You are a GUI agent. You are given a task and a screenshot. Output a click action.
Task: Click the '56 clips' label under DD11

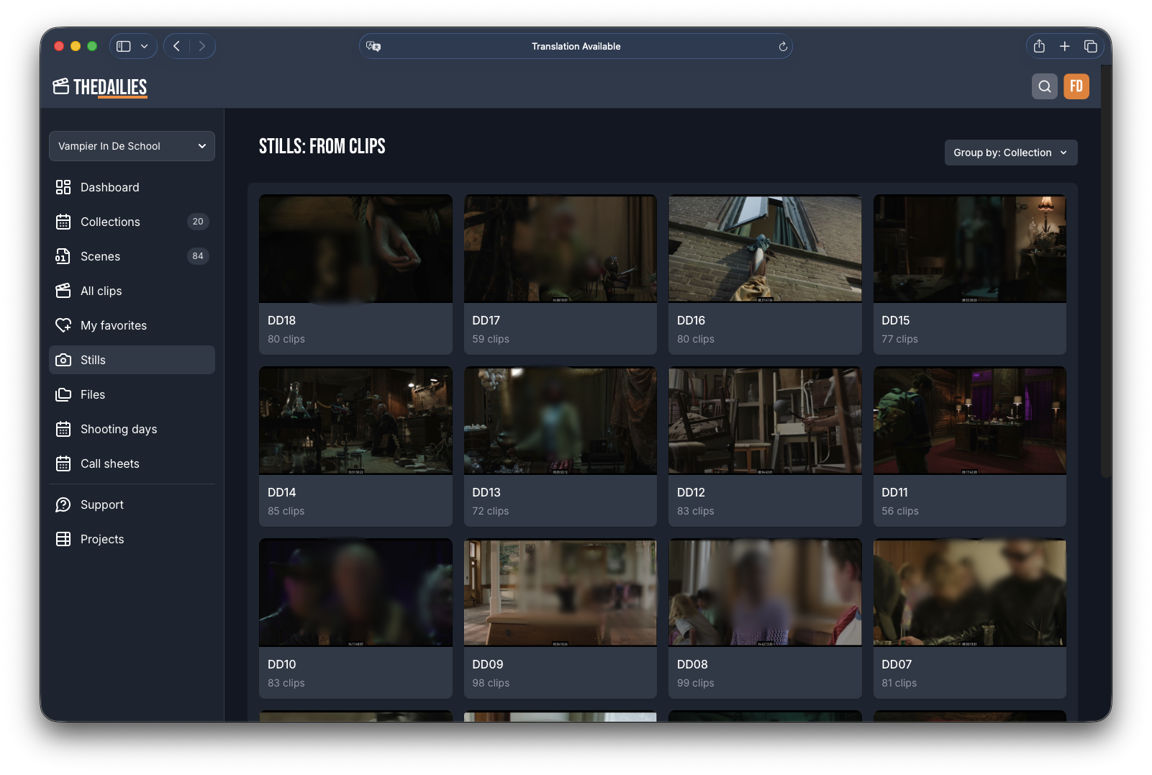click(x=900, y=511)
